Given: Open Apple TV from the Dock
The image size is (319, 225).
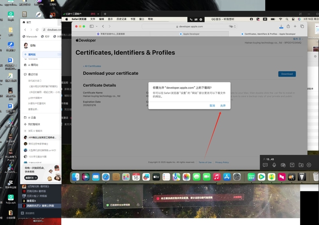Looking at the screenshot, I should tap(156, 177).
